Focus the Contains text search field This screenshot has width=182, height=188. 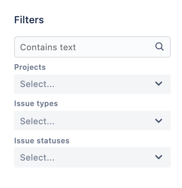(92, 47)
